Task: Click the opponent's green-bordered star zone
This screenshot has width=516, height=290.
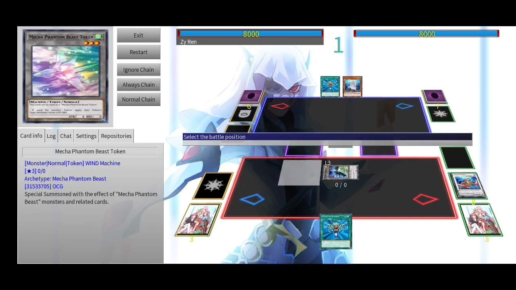Action: 440,114
